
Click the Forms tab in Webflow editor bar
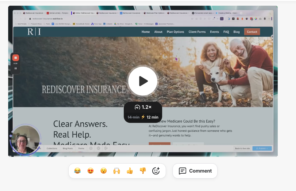tap(81, 148)
